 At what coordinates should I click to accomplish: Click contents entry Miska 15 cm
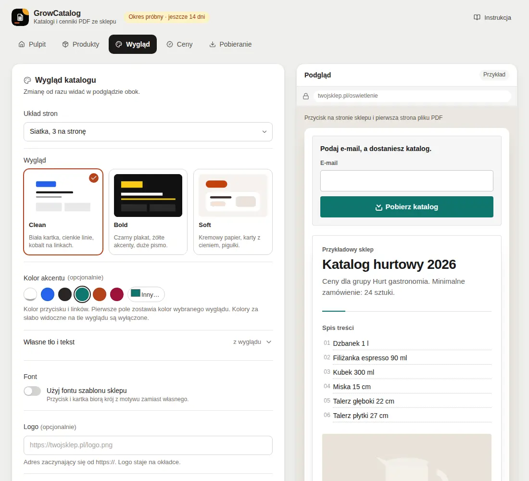click(352, 387)
